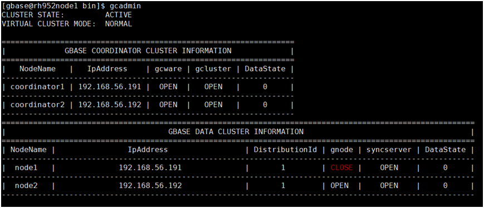Click coordinator2 gcware OPEN status
The image size is (484, 208).
pyautogui.click(x=168, y=105)
